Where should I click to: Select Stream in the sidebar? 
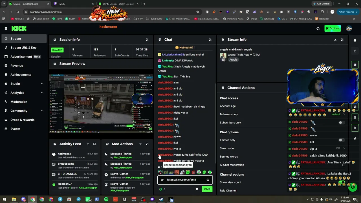point(23,39)
